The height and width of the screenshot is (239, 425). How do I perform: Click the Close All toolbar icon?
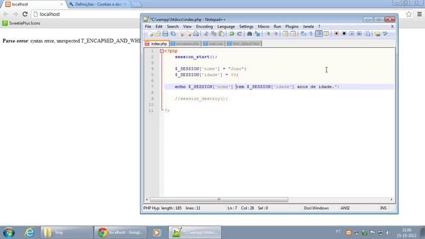(189, 34)
